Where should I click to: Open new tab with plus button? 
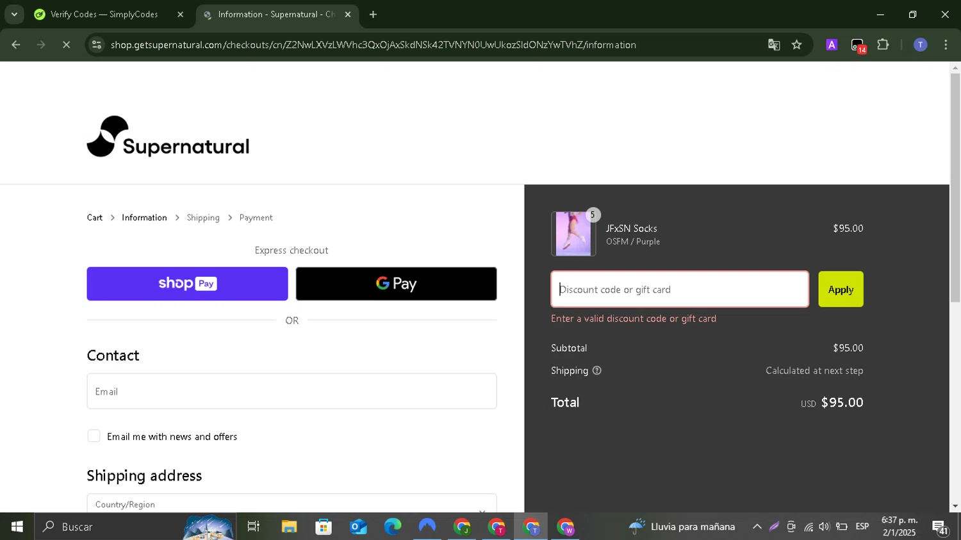tap(374, 14)
